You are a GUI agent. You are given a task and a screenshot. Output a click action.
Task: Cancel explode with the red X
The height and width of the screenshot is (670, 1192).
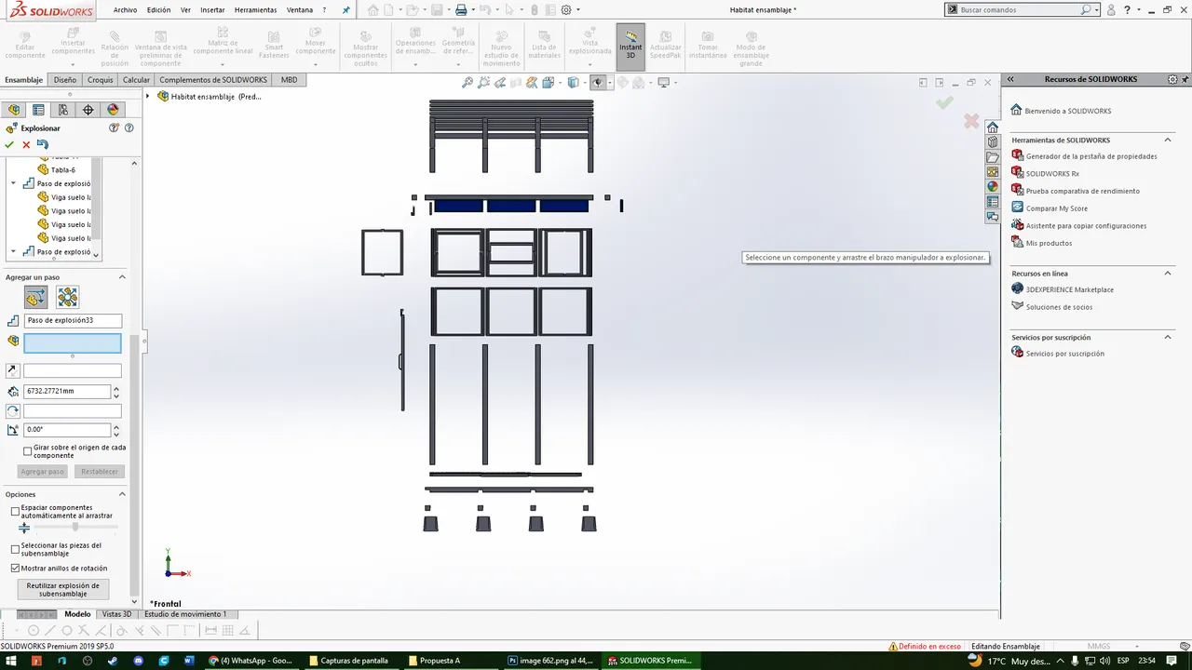click(26, 144)
